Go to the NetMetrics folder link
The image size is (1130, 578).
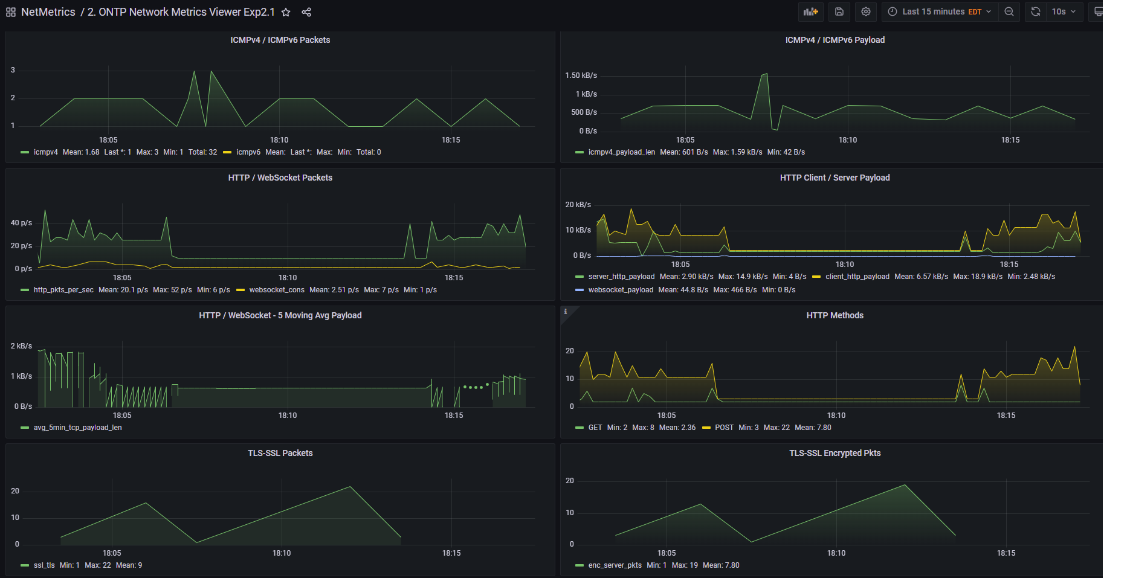(x=48, y=12)
